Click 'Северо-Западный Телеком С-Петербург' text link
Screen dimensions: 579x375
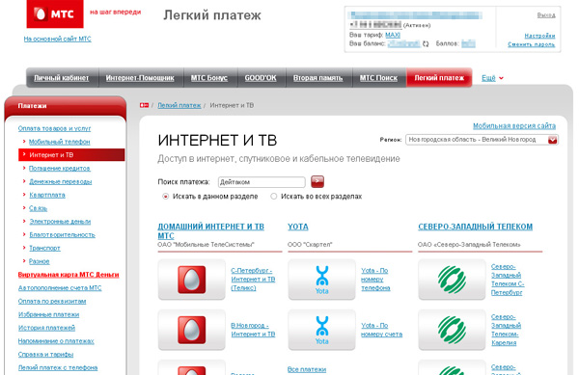tap(508, 280)
